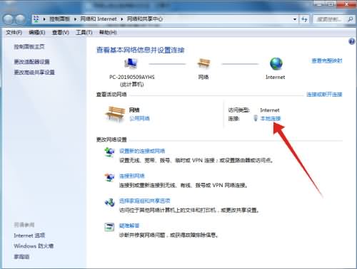Click 控制面板 breadcrumb in address bar
The image size is (357, 269).
pos(59,19)
